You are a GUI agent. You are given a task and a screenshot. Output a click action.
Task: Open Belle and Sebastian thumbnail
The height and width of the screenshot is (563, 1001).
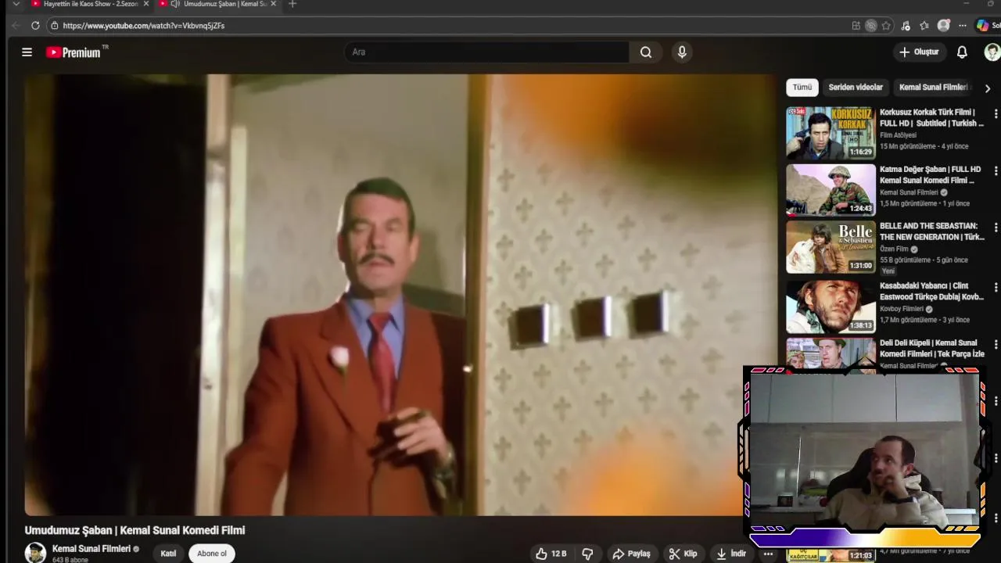(x=831, y=247)
